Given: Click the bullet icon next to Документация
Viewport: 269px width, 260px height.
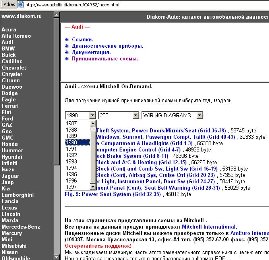Looking at the screenshot, I should coord(67,52).
